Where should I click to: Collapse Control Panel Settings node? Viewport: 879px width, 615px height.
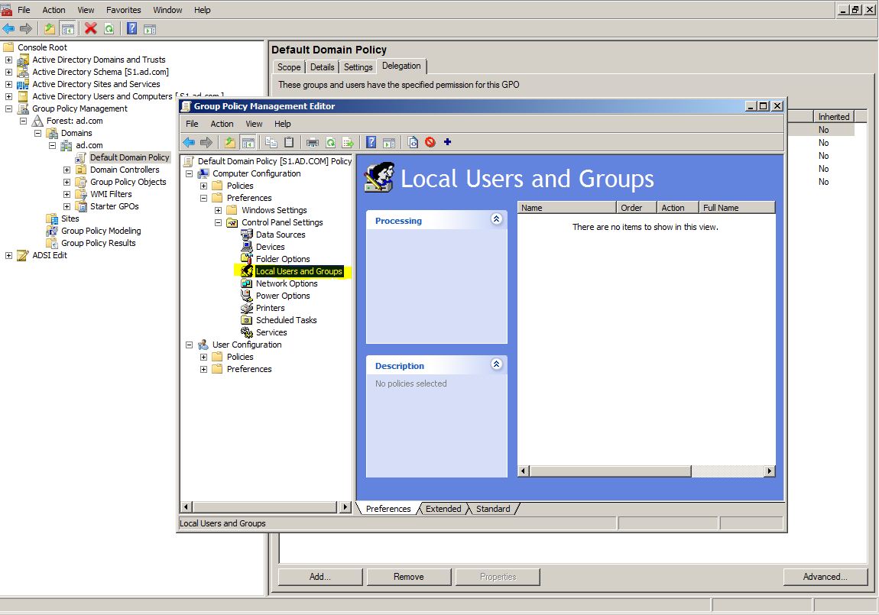coord(218,223)
